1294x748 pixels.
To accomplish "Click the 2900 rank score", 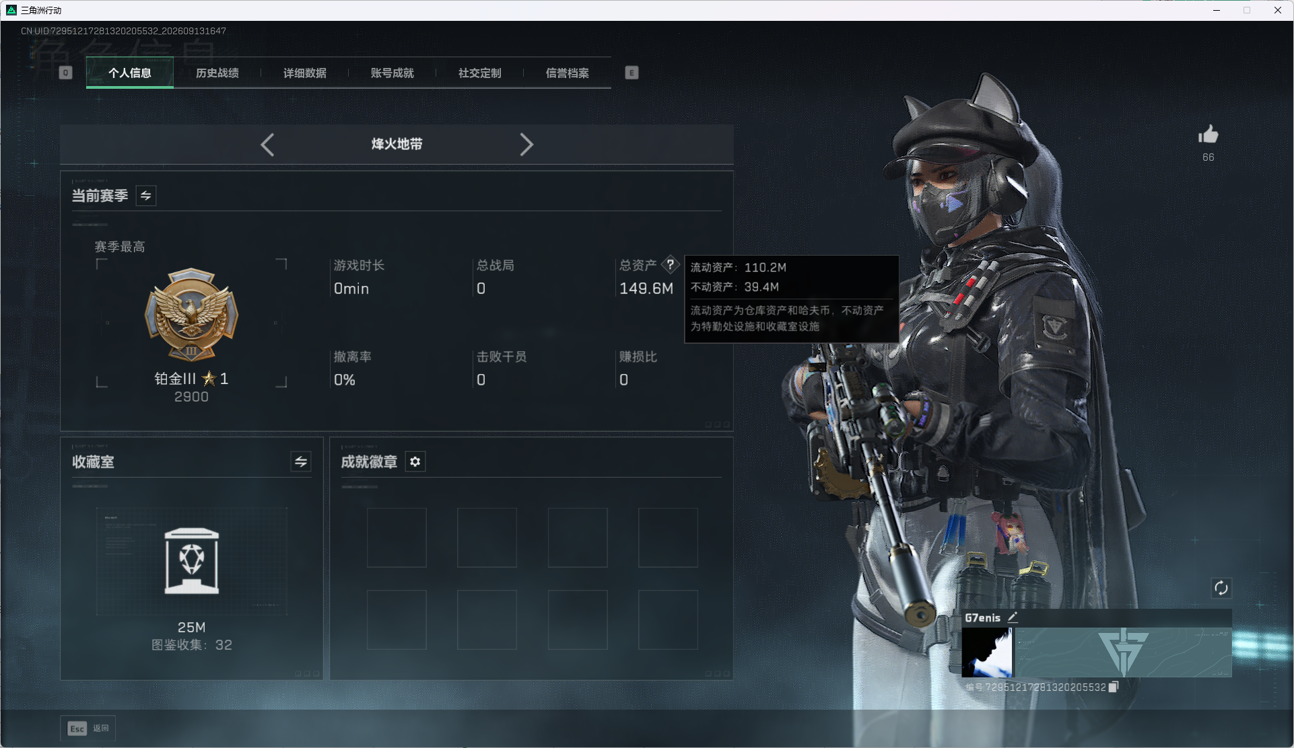I will pos(191,397).
